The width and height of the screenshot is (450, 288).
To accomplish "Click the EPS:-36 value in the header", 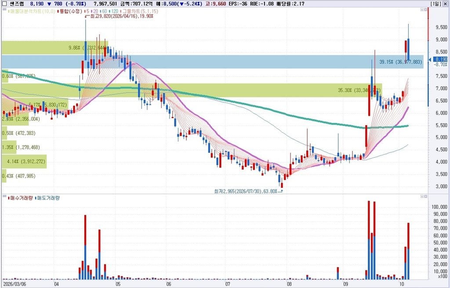I will pos(238,4).
